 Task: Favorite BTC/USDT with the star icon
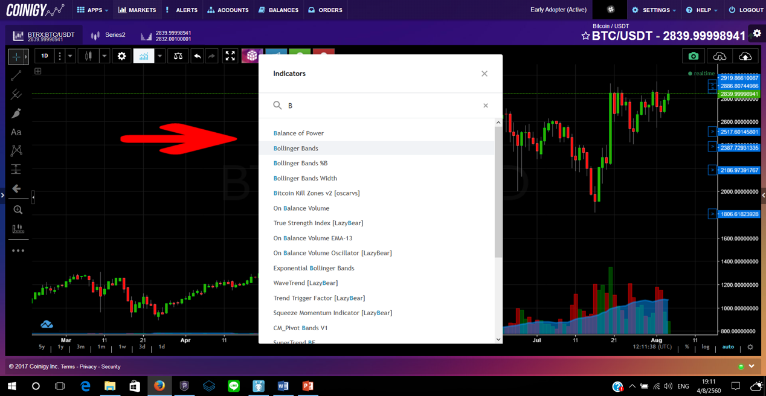585,36
